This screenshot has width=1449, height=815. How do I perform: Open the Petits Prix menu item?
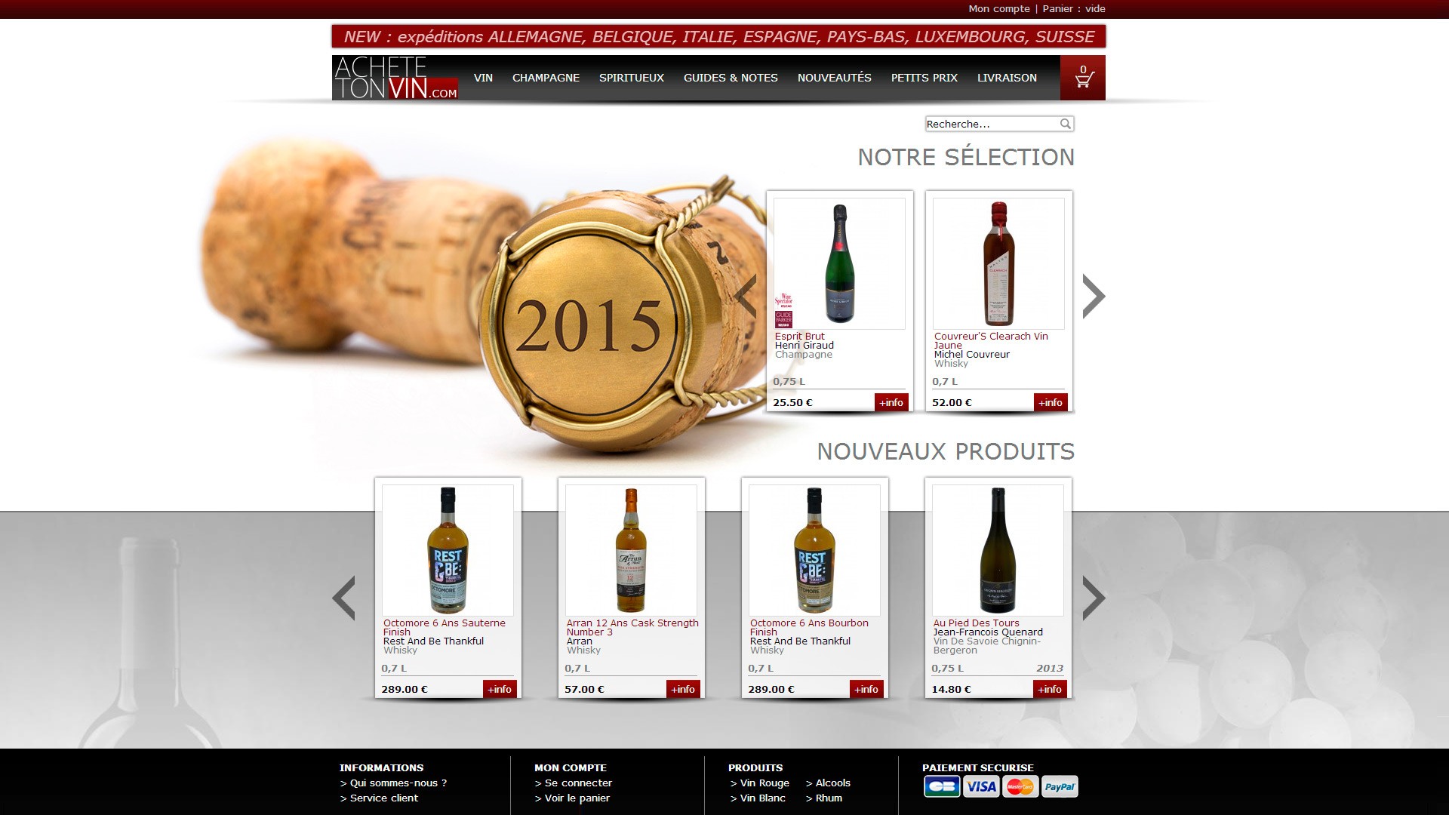coord(924,78)
